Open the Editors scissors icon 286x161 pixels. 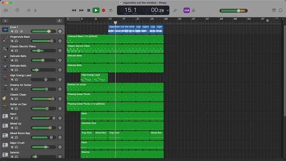pyautogui.click(x=35, y=10)
